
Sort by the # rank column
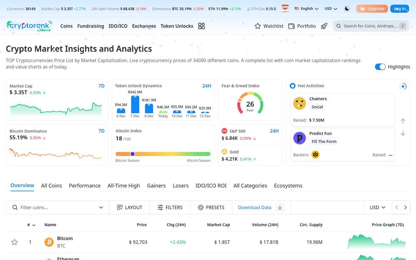[x=31, y=225]
